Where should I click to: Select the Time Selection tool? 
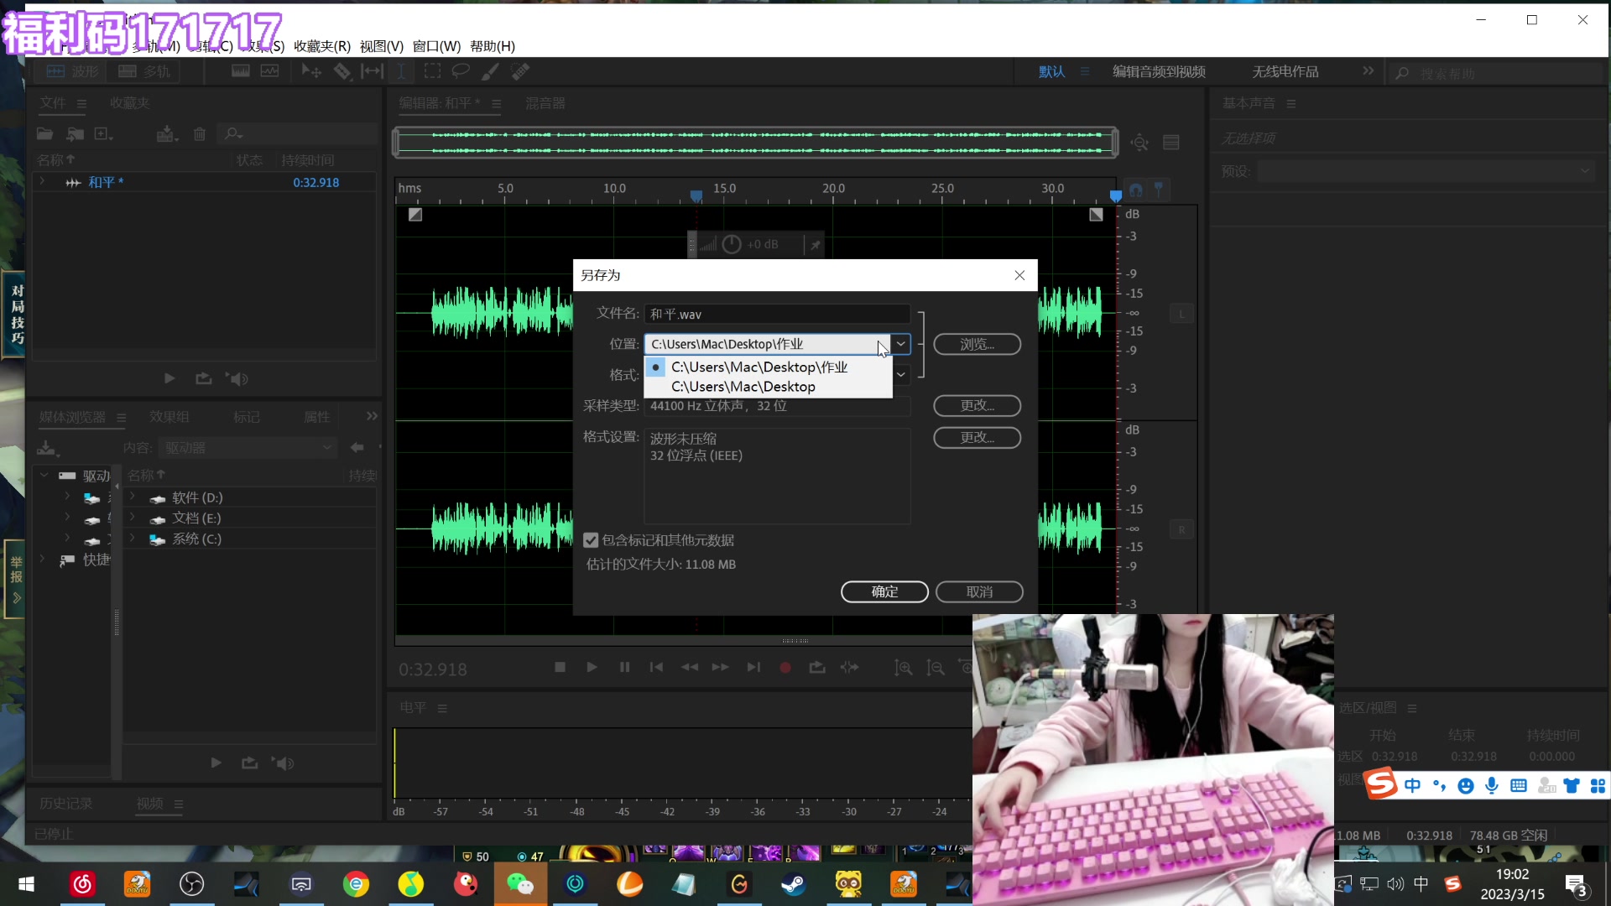tap(401, 71)
